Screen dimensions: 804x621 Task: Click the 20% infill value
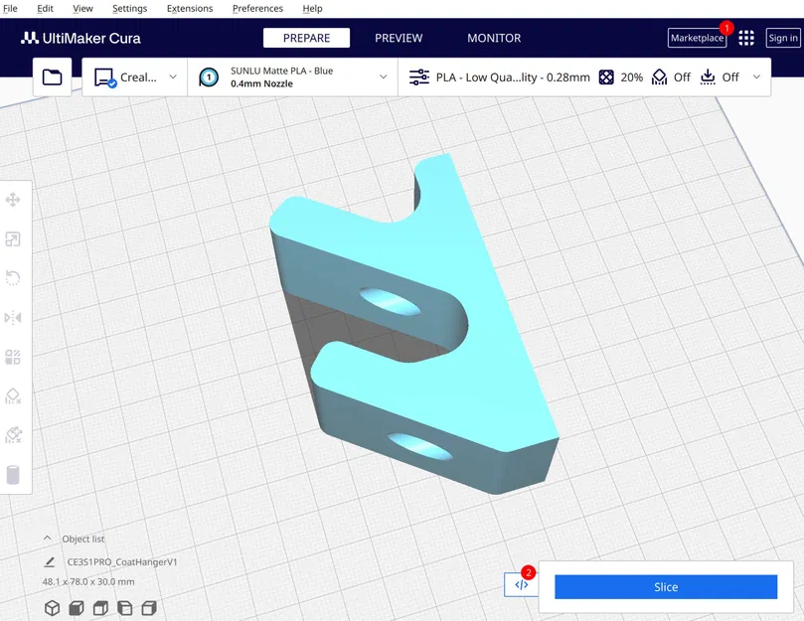(x=631, y=78)
